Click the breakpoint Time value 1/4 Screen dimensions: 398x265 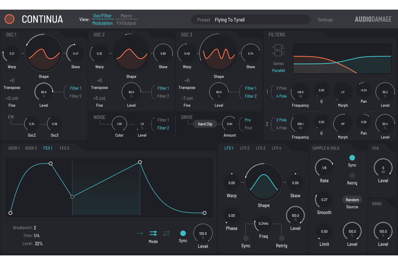click(x=36, y=236)
